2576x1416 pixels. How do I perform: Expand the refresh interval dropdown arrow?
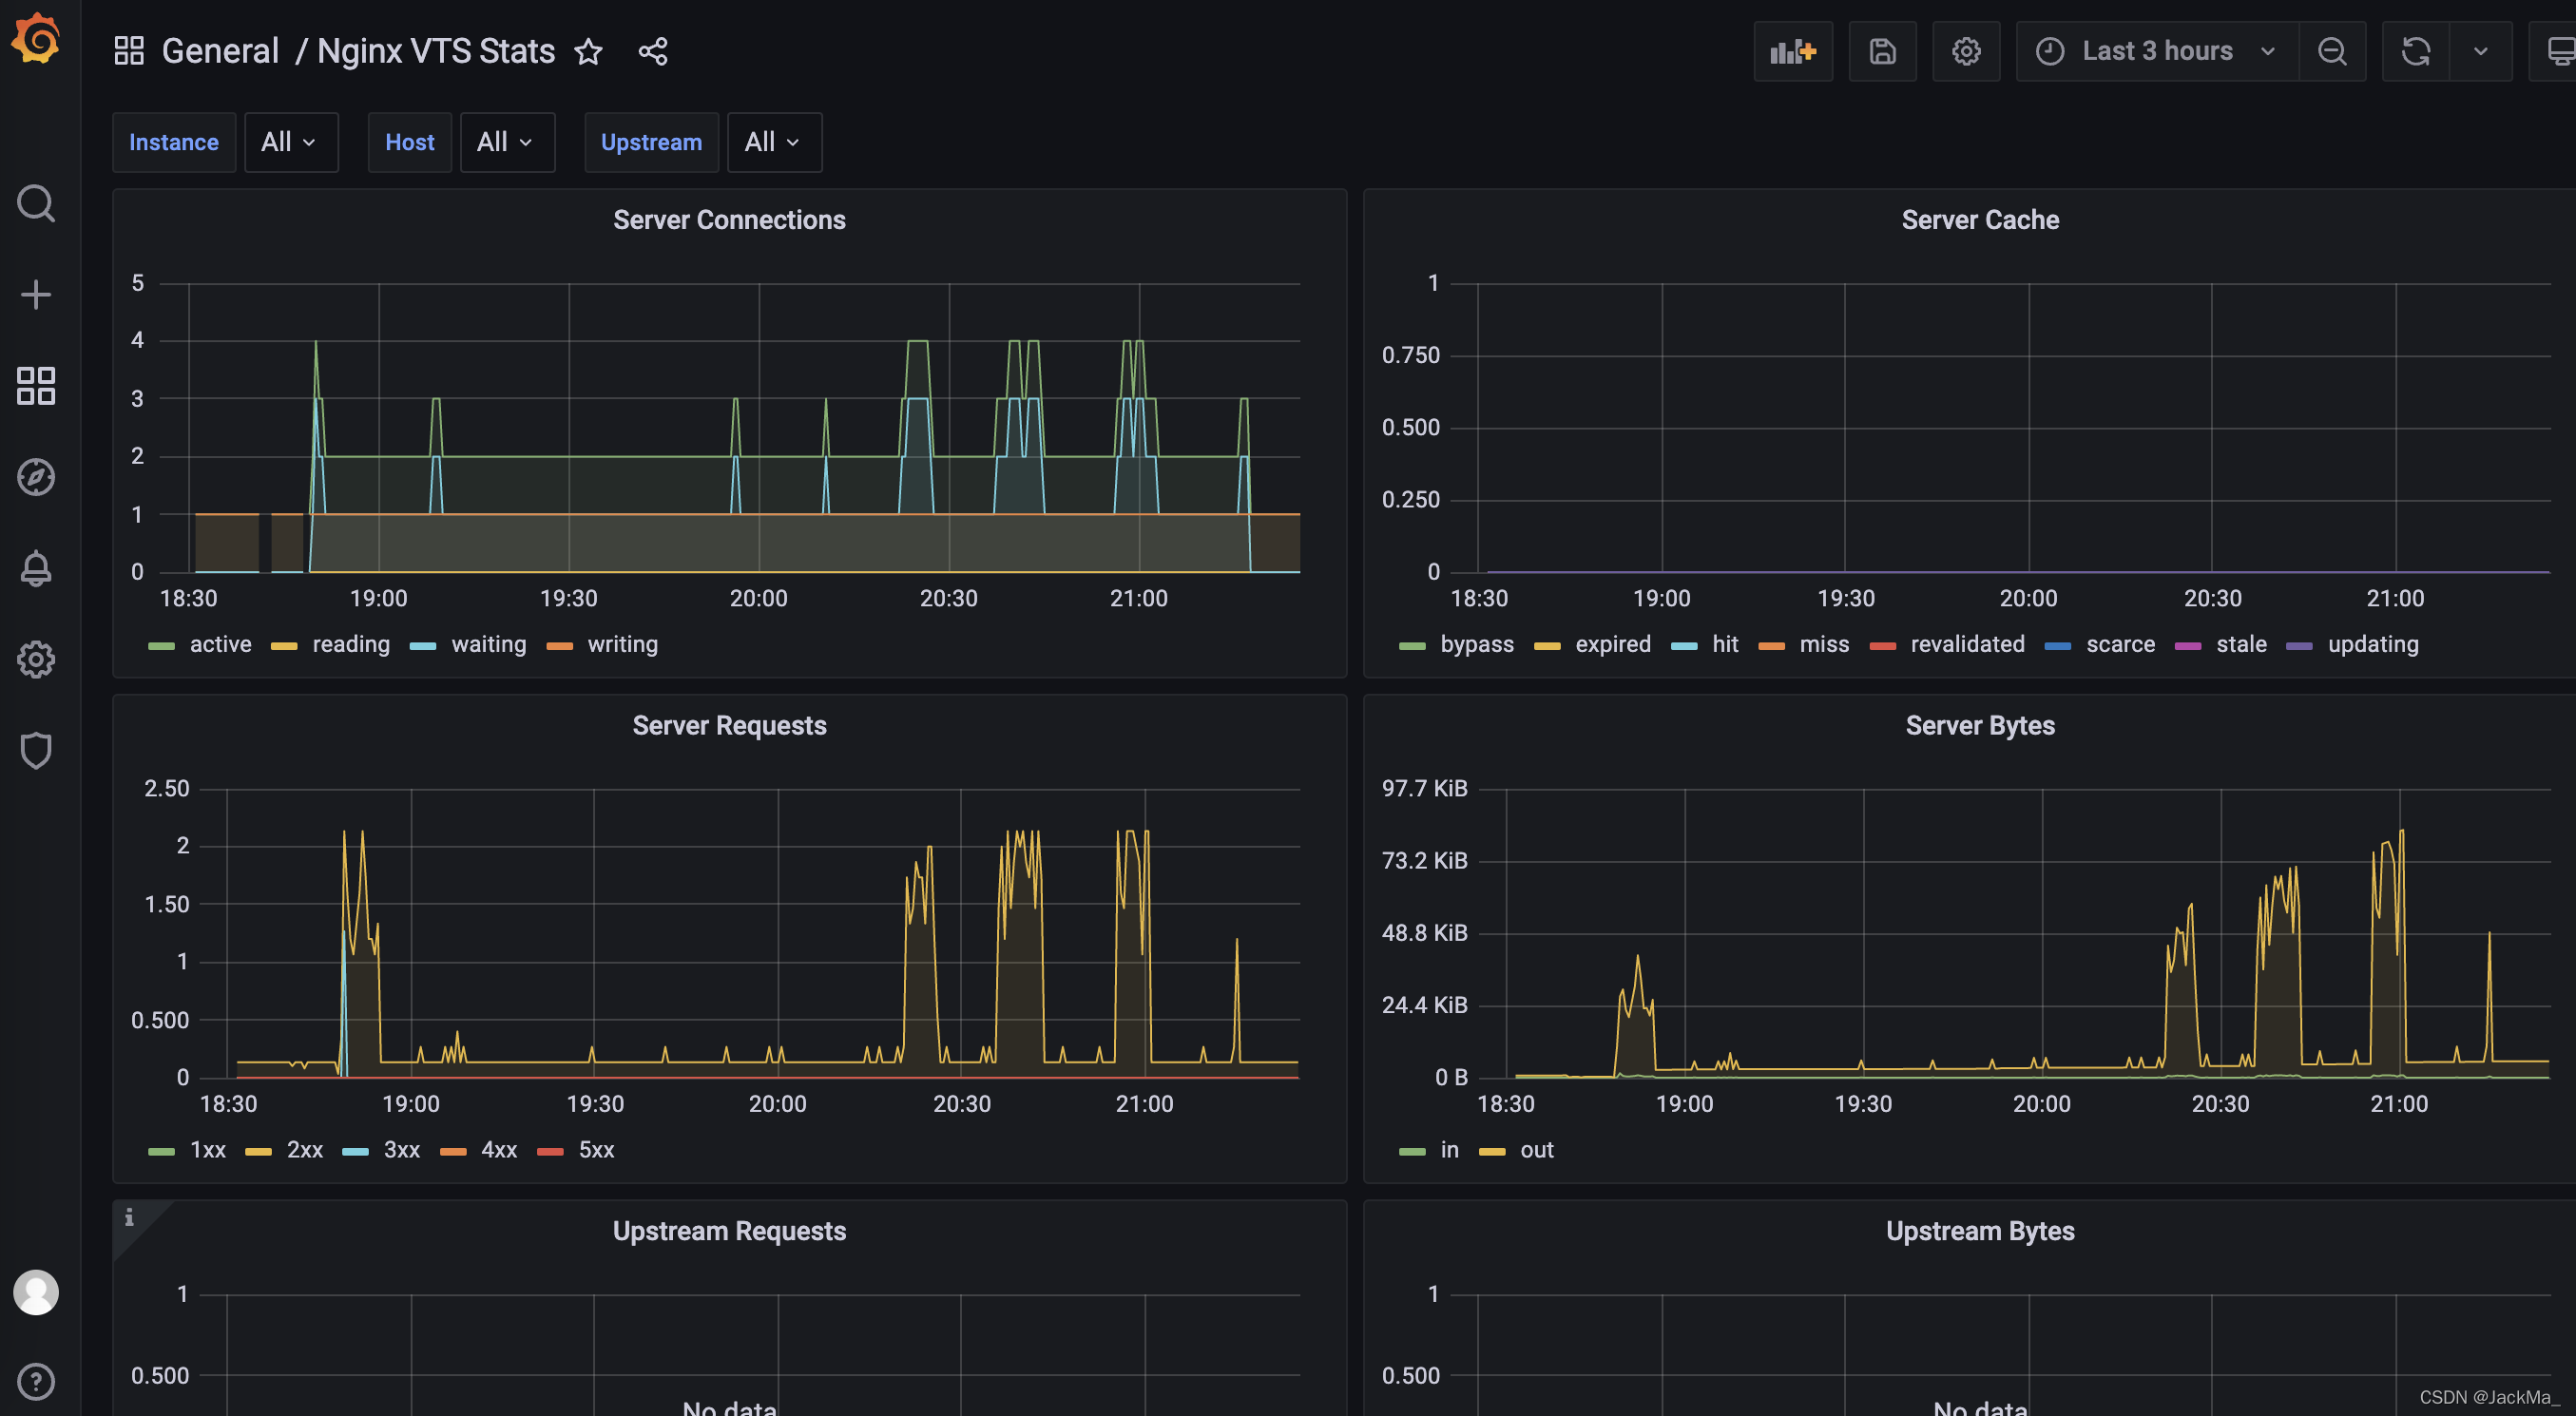(x=2480, y=51)
